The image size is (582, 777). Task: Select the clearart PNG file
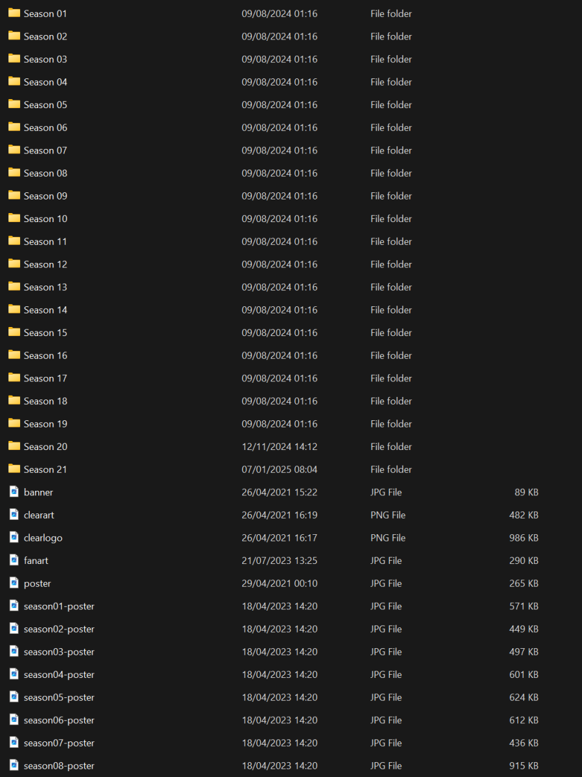[x=39, y=515]
